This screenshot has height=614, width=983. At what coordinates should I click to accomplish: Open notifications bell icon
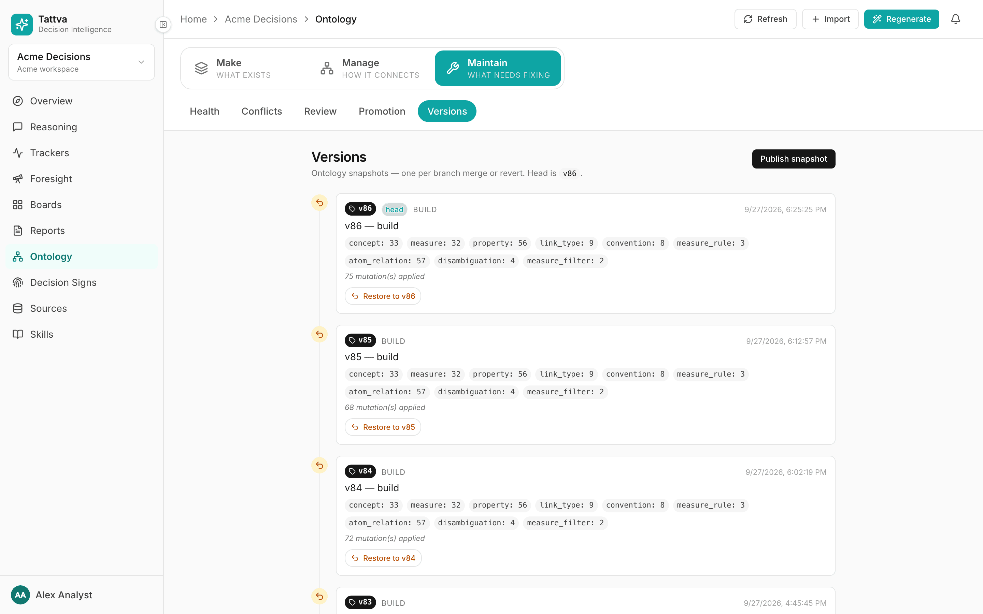(x=955, y=19)
